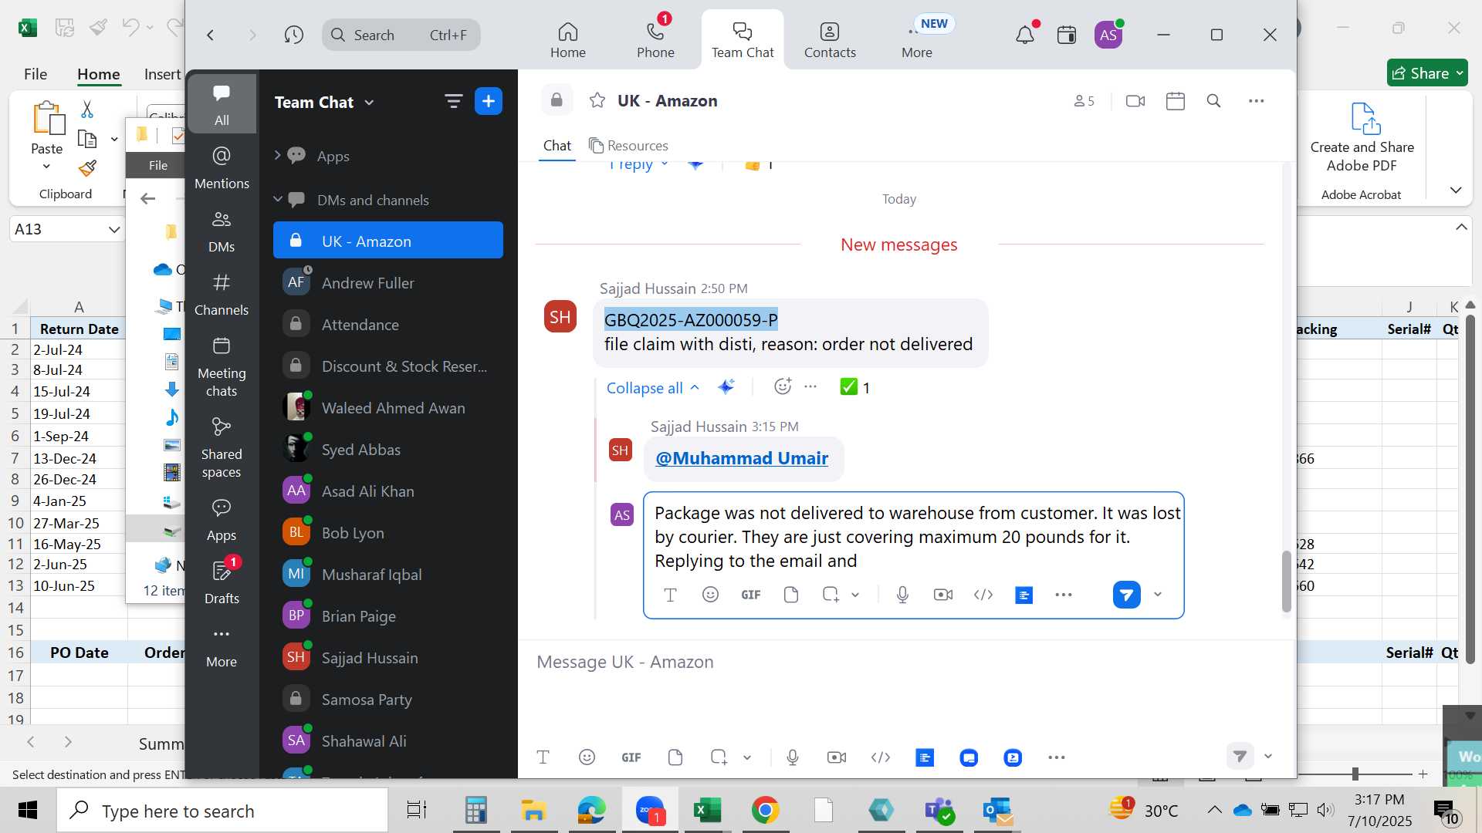Star the UK - Amazon channel
The height and width of the screenshot is (833, 1482).
[597, 100]
